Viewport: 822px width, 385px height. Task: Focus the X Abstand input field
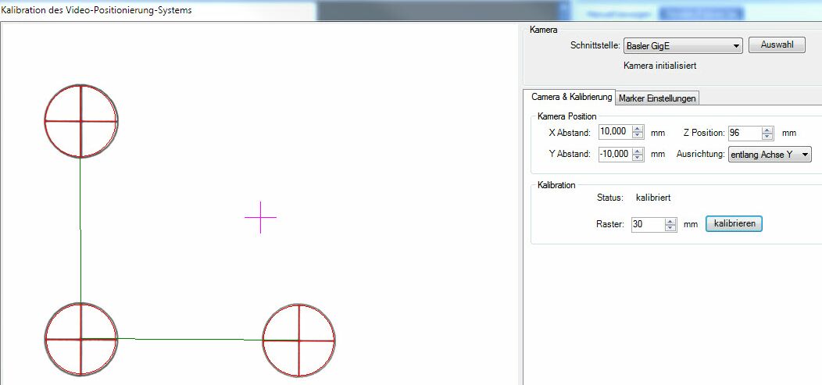pyautogui.click(x=614, y=133)
